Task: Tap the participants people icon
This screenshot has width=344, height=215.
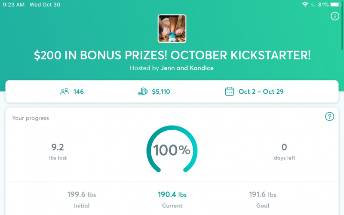Action: [x=64, y=92]
